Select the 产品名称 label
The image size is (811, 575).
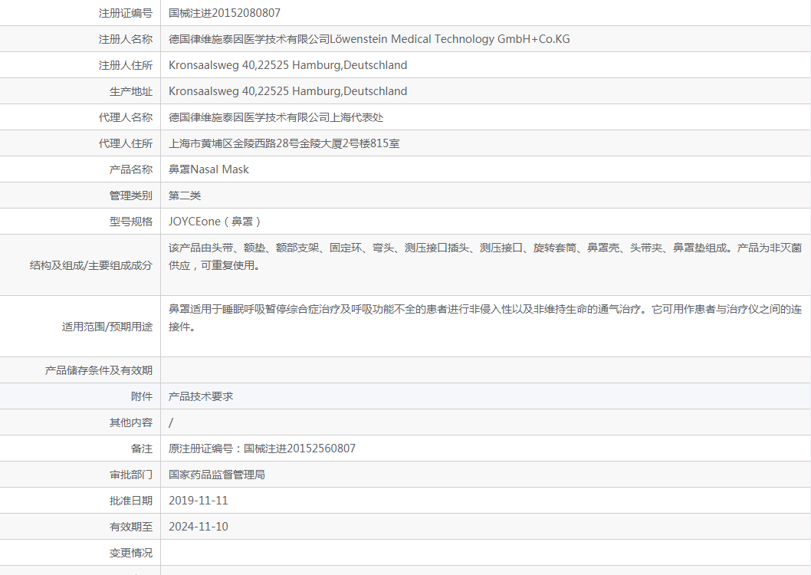(131, 169)
